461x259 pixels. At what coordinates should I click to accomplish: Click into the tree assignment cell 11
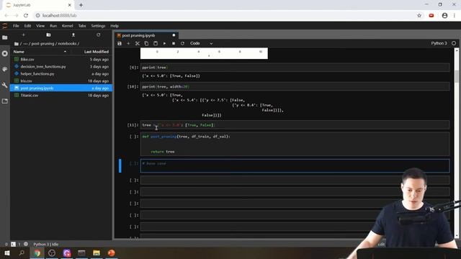pos(295,124)
